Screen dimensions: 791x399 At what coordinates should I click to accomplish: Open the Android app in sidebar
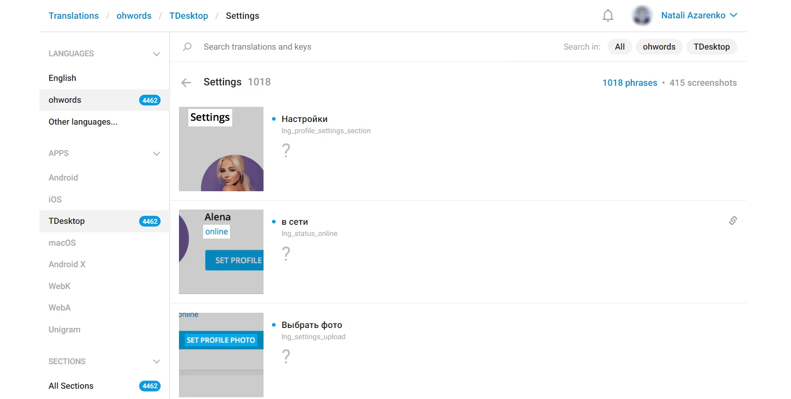point(64,178)
